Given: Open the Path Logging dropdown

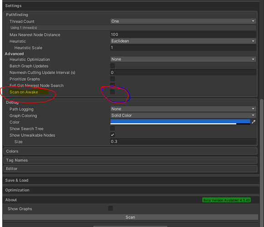Looking at the screenshot, I should pos(183,109).
